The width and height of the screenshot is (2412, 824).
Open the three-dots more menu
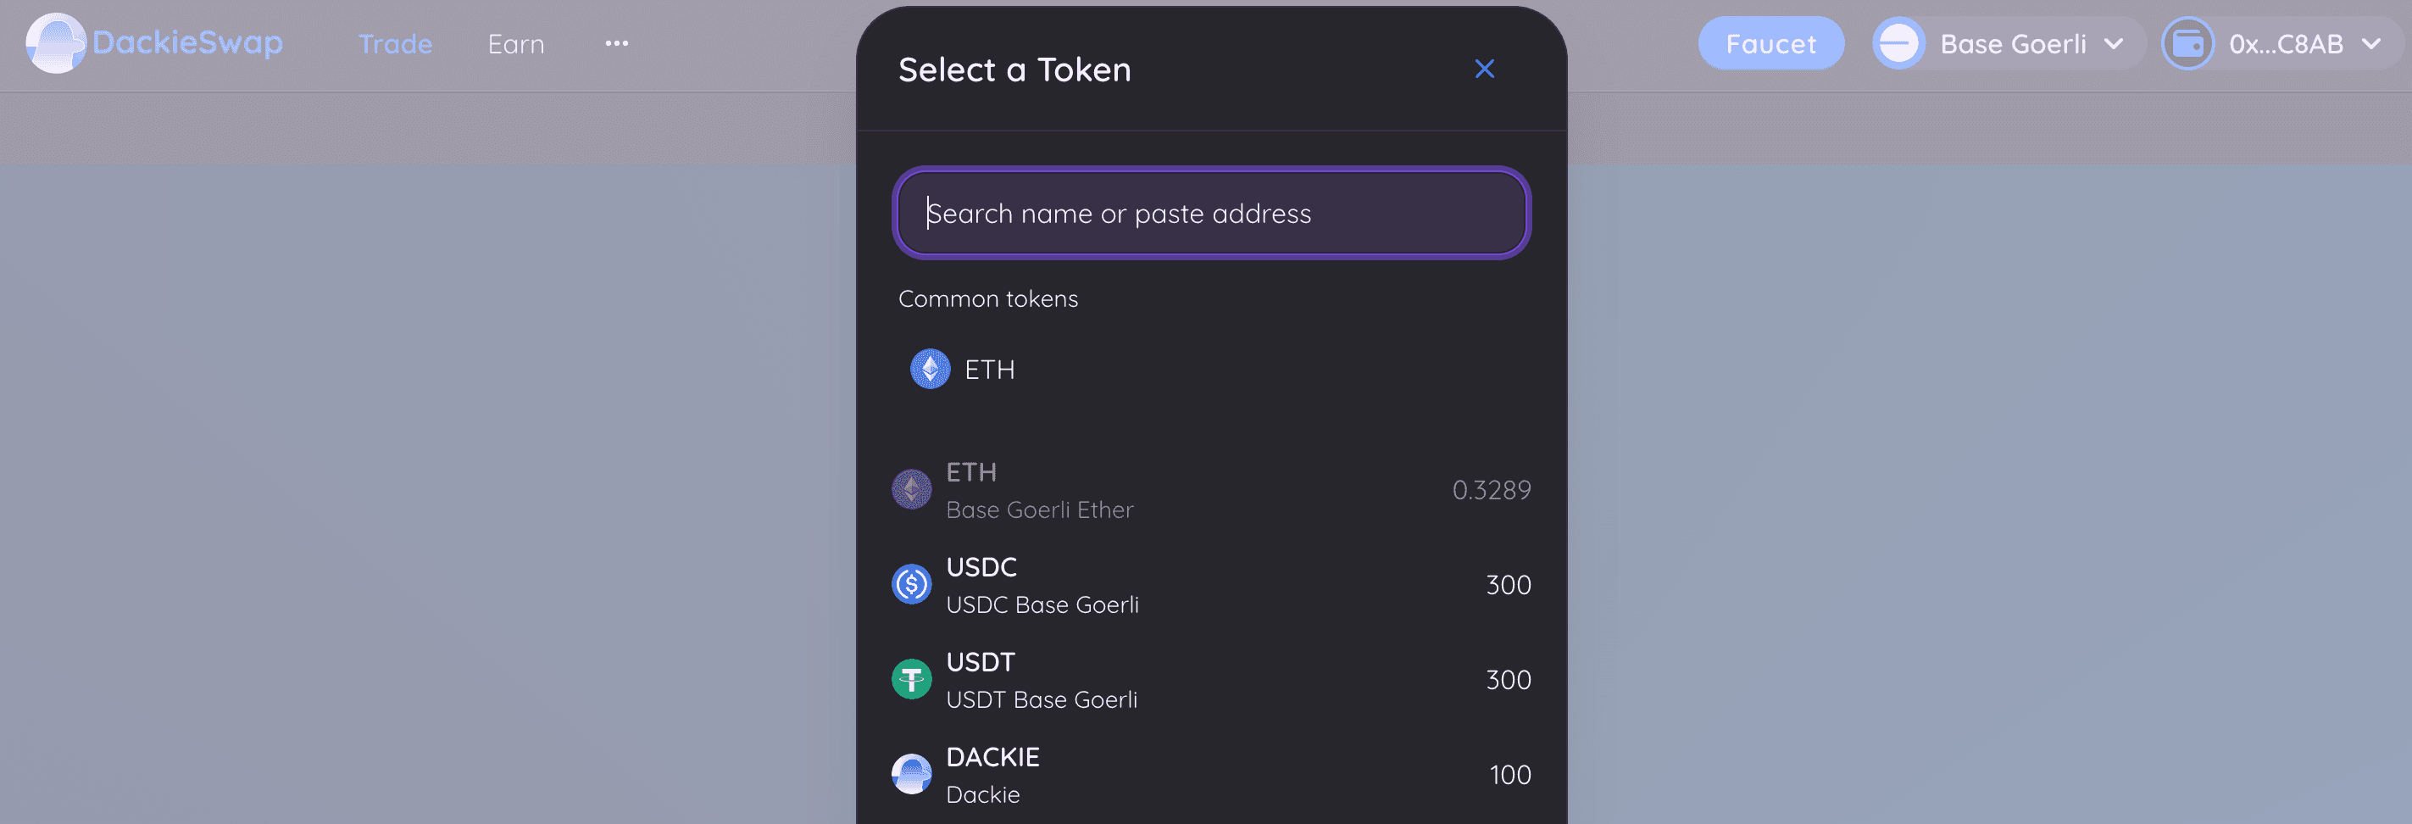[x=616, y=44]
